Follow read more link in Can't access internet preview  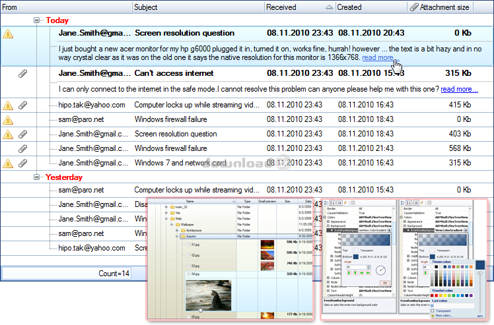tap(459, 90)
